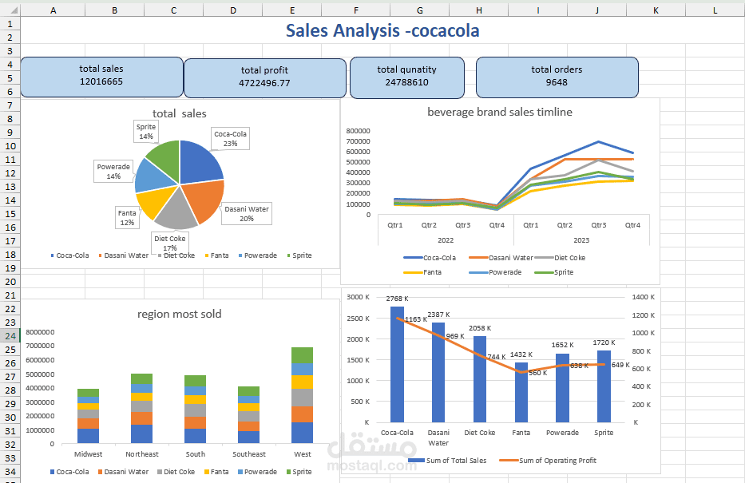Click the total profit summary box

point(264,78)
